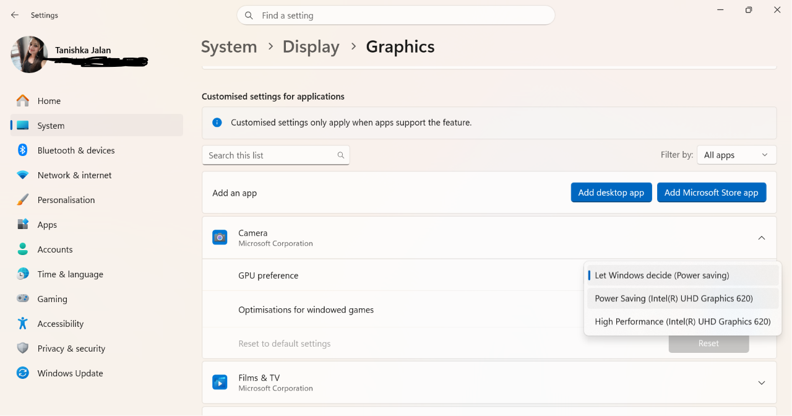Image resolution: width=792 pixels, height=416 pixels.
Task: Click the Bluetooth icon in sidebar
Action: [x=23, y=150]
